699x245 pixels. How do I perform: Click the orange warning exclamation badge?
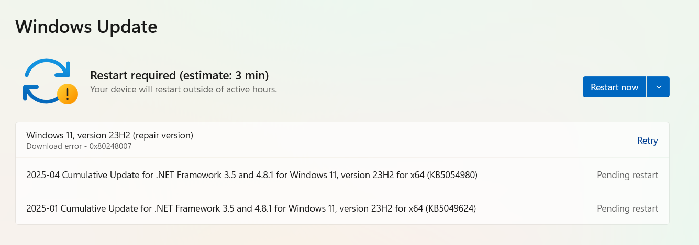coord(68,94)
